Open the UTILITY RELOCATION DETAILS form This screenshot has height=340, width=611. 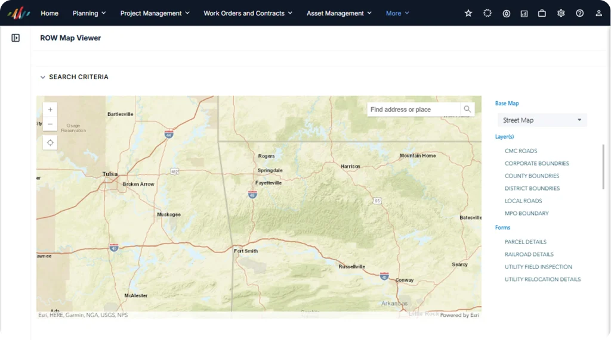pos(543,279)
